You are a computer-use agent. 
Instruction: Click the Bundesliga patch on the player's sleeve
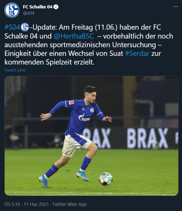pos(71,102)
